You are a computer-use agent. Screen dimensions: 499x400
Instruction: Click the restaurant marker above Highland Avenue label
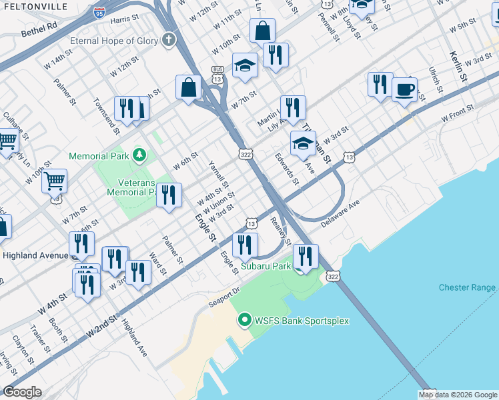[81, 245]
